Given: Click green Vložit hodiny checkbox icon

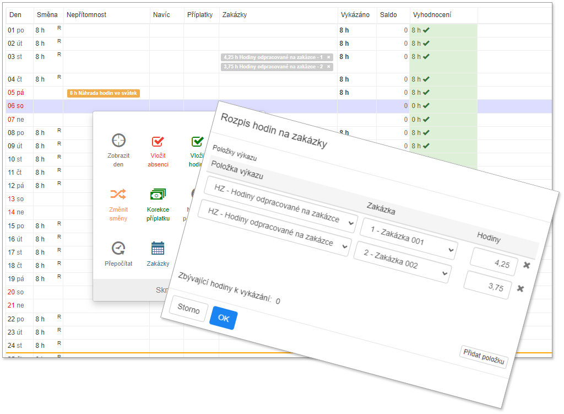Looking at the screenshot, I should click(x=198, y=142).
